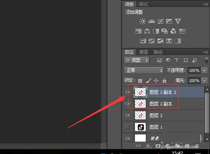This screenshot has width=210, height=154.
Task: Hide the 图层 2 layer
Action: click(128, 115)
